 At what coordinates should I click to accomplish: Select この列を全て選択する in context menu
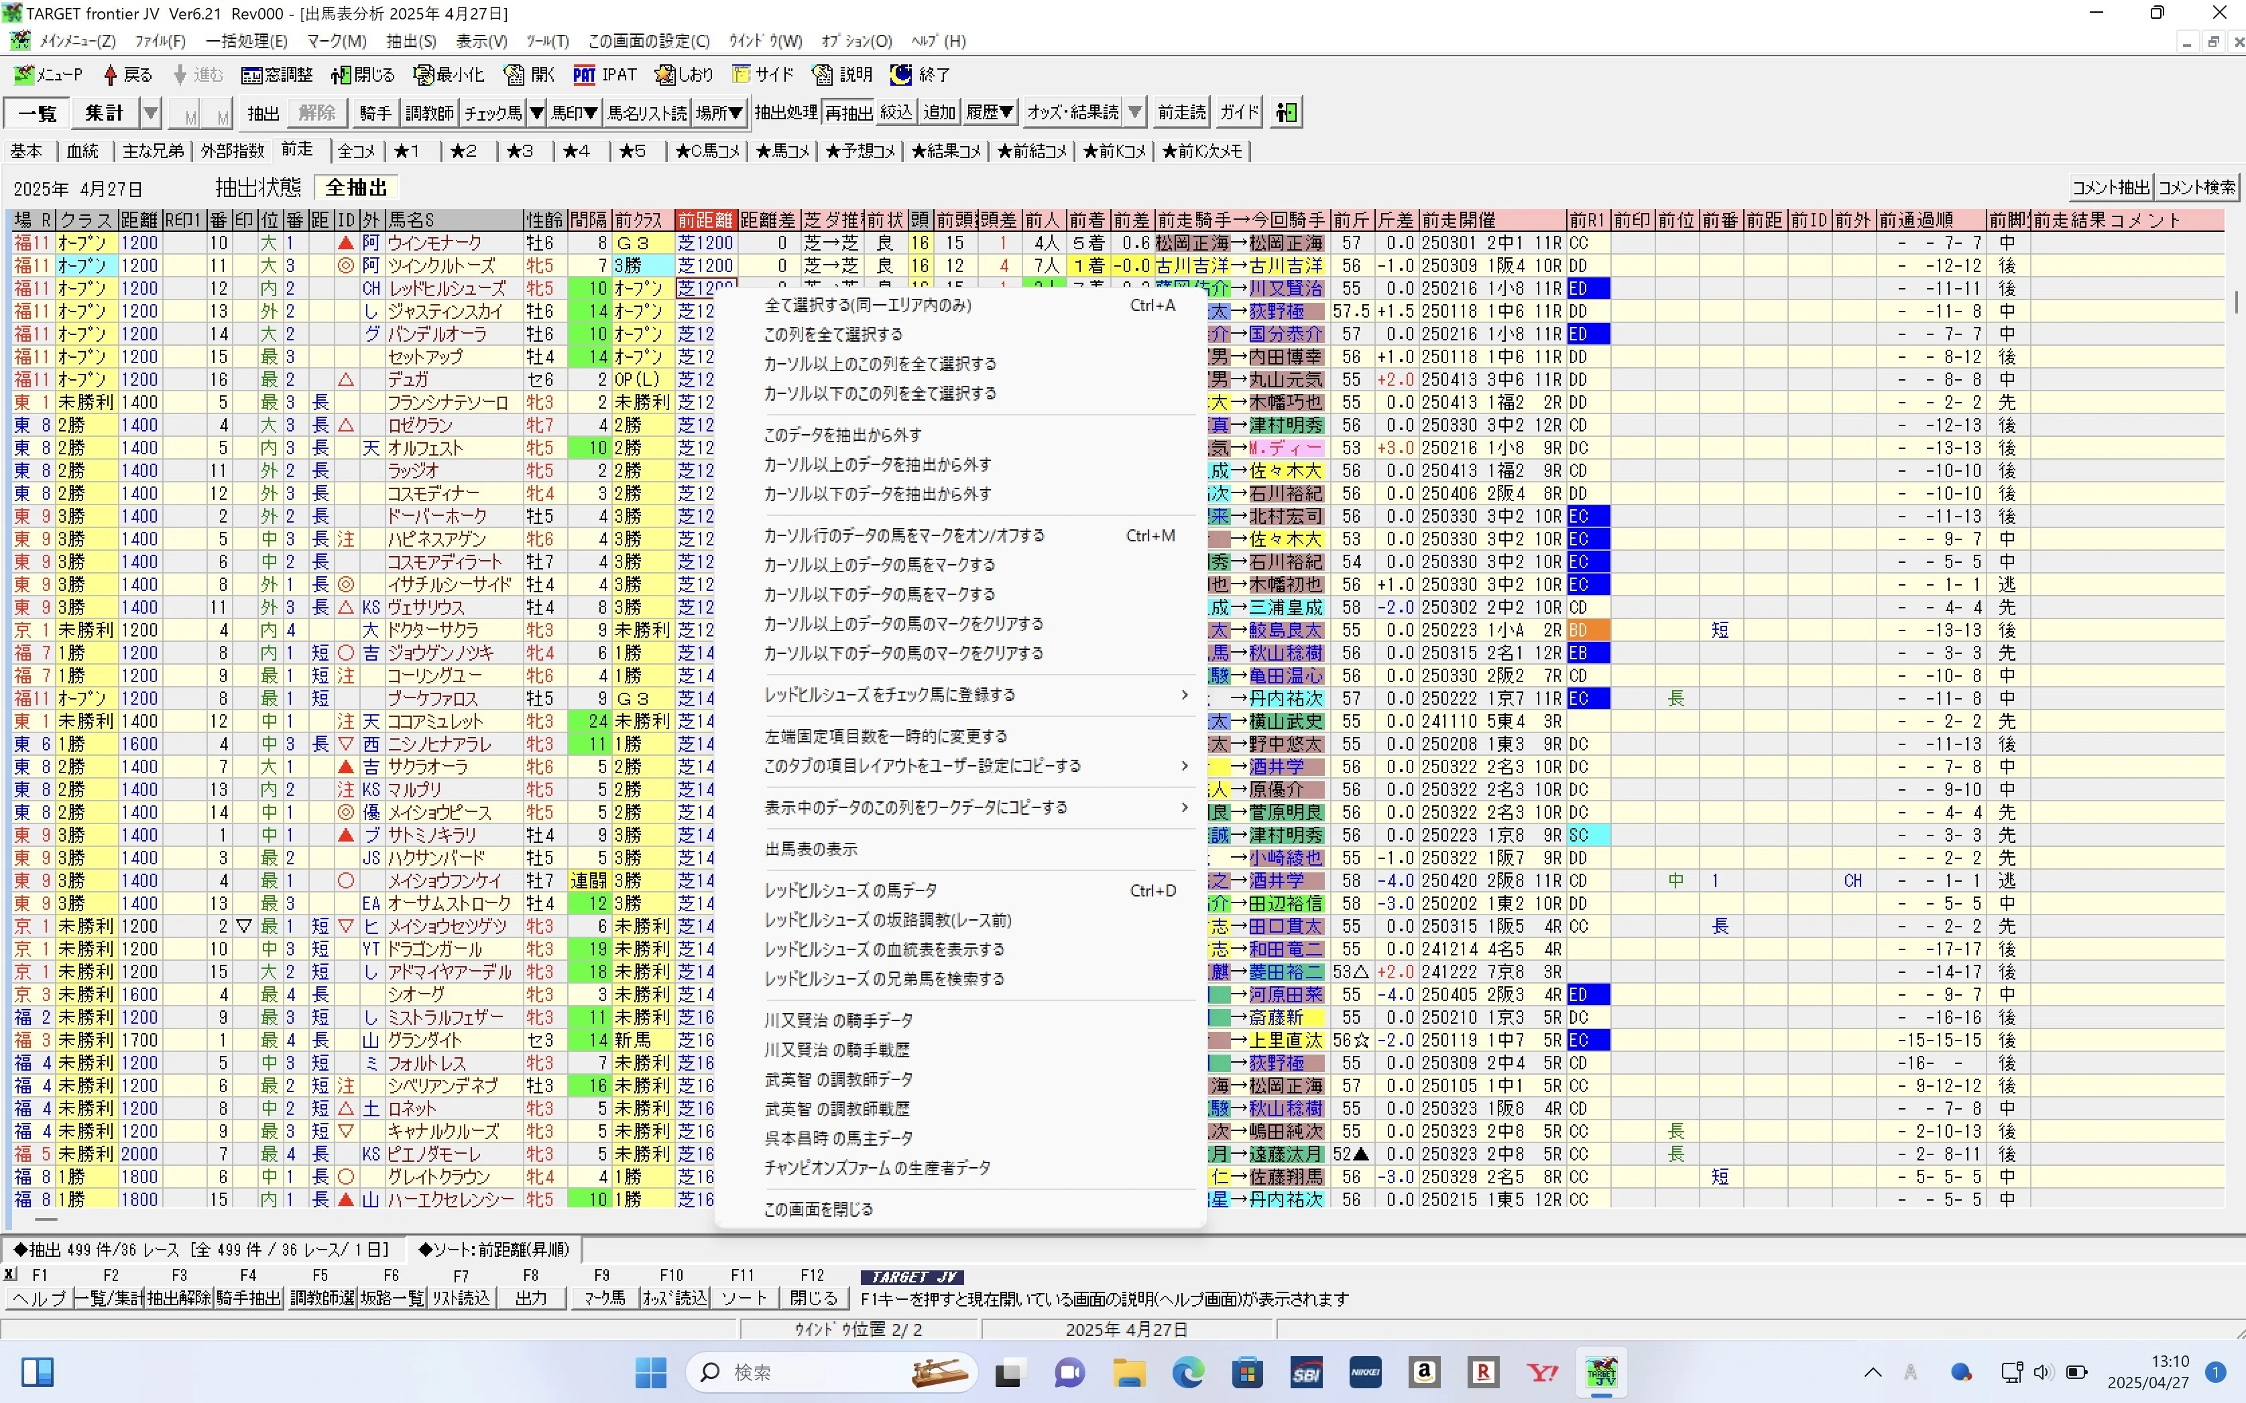point(833,334)
